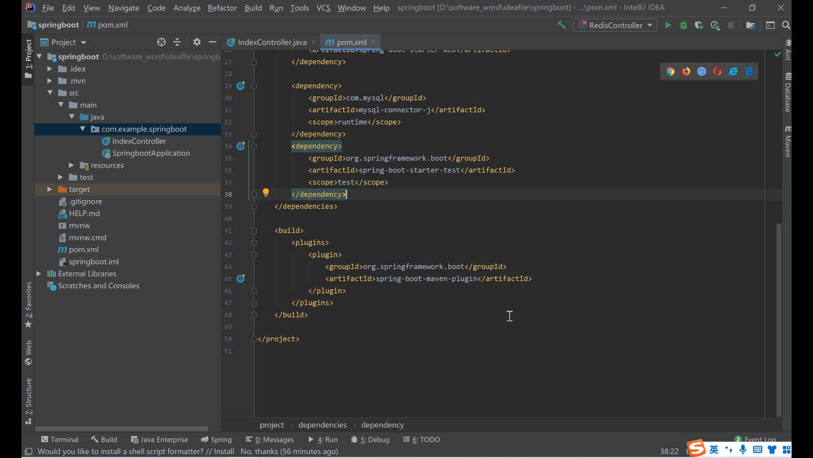Screen dimensions: 813x458
Task: Start debugging with the bug icon
Action: [683, 25]
